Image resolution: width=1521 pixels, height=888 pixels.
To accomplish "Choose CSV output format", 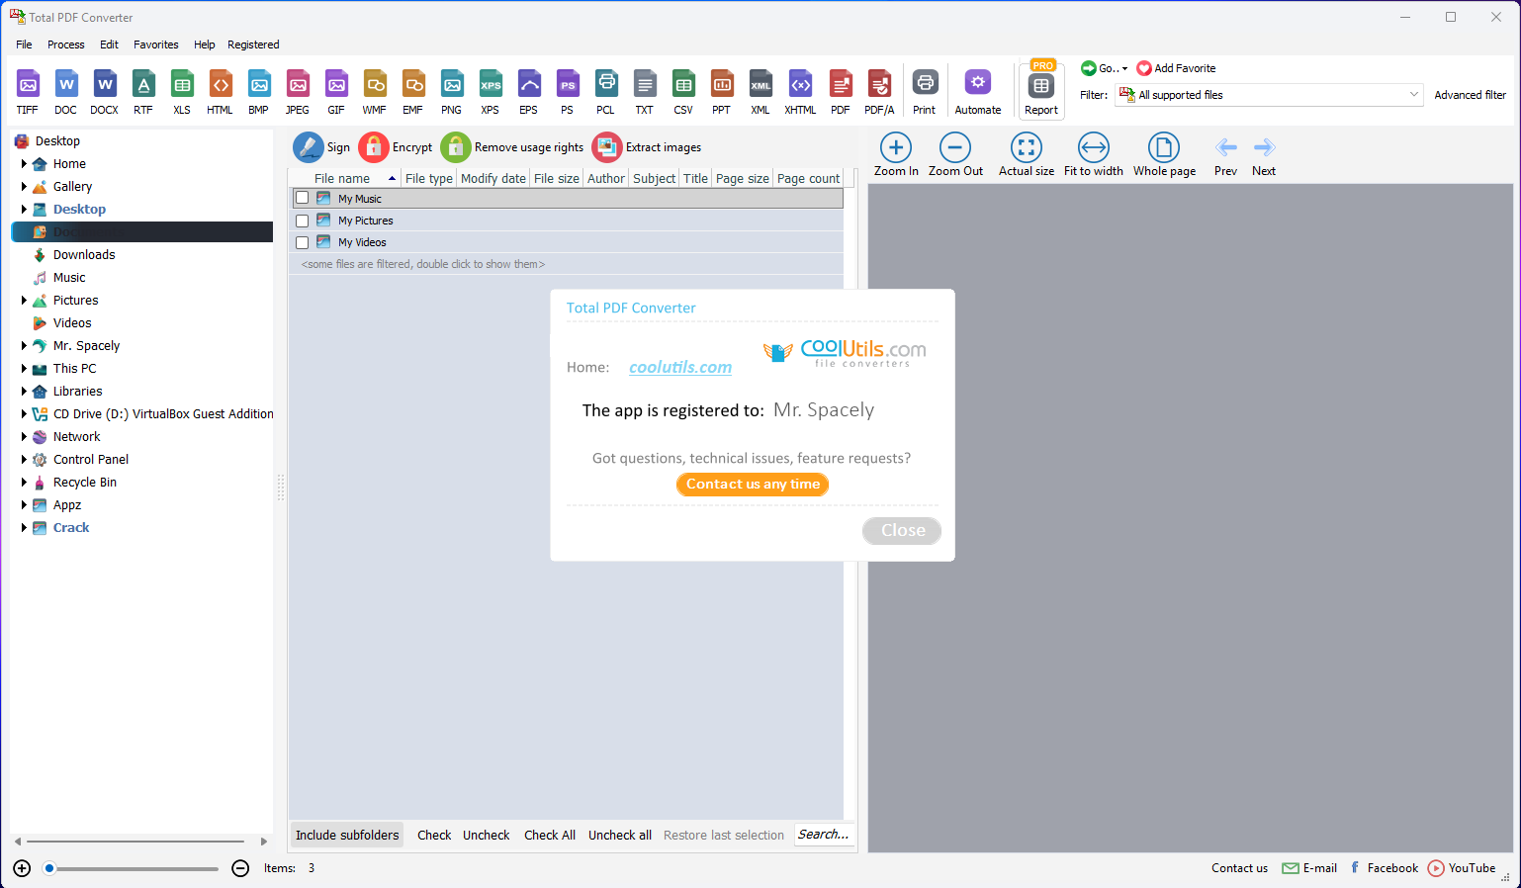I will (683, 92).
